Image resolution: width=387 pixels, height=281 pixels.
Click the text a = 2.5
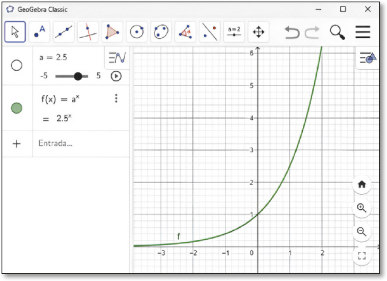click(53, 57)
